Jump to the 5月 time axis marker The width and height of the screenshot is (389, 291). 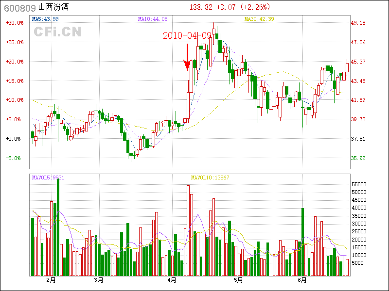(x=238, y=280)
